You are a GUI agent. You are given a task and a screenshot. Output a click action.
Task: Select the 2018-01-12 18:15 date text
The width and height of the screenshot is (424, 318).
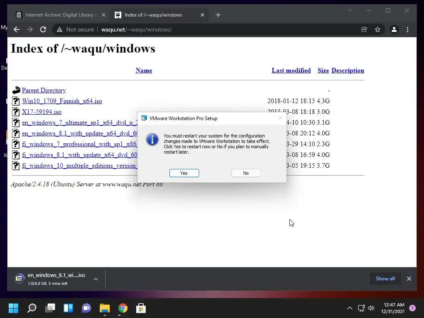[x=291, y=101]
